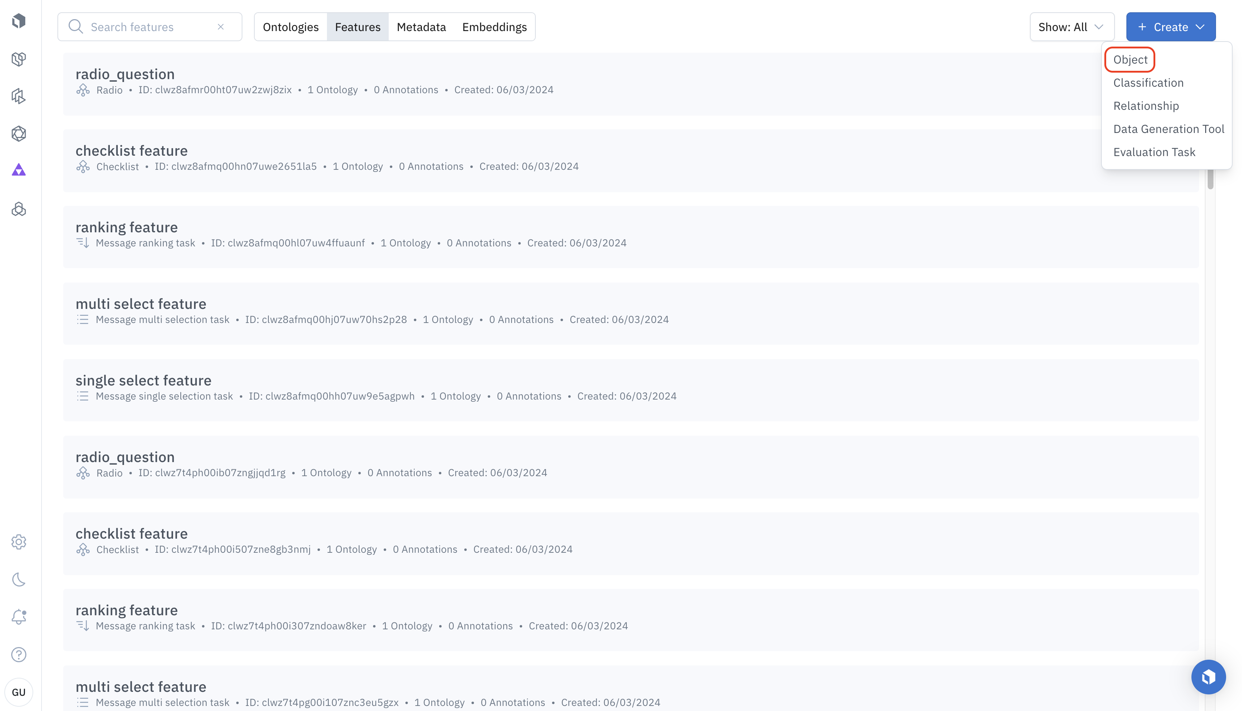Open the third sidebar icon with stacked cube
Image resolution: width=1242 pixels, height=711 pixels.
18,96
